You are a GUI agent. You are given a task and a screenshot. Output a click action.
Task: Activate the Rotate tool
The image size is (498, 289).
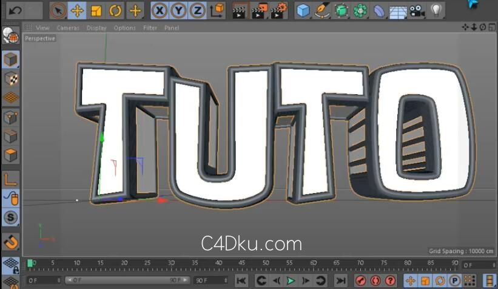[x=115, y=10]
